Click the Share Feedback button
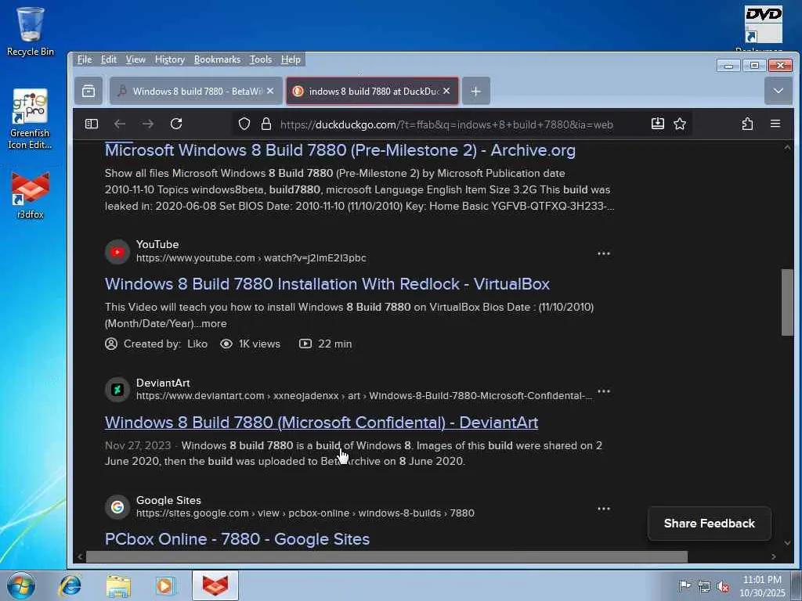Image resolution: width=802 pixels, height=601 pixels. click(x=709, y=524)
